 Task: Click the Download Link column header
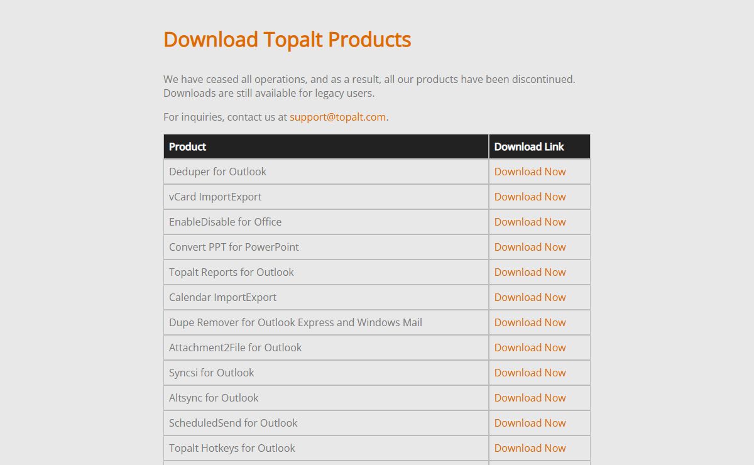[529, 146]
